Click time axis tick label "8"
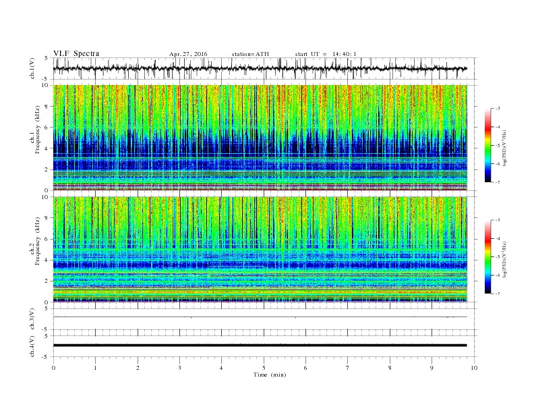Screen dimensions: 534x413 click(390, 368)
